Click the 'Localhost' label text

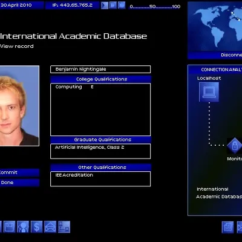coord(209,78)
